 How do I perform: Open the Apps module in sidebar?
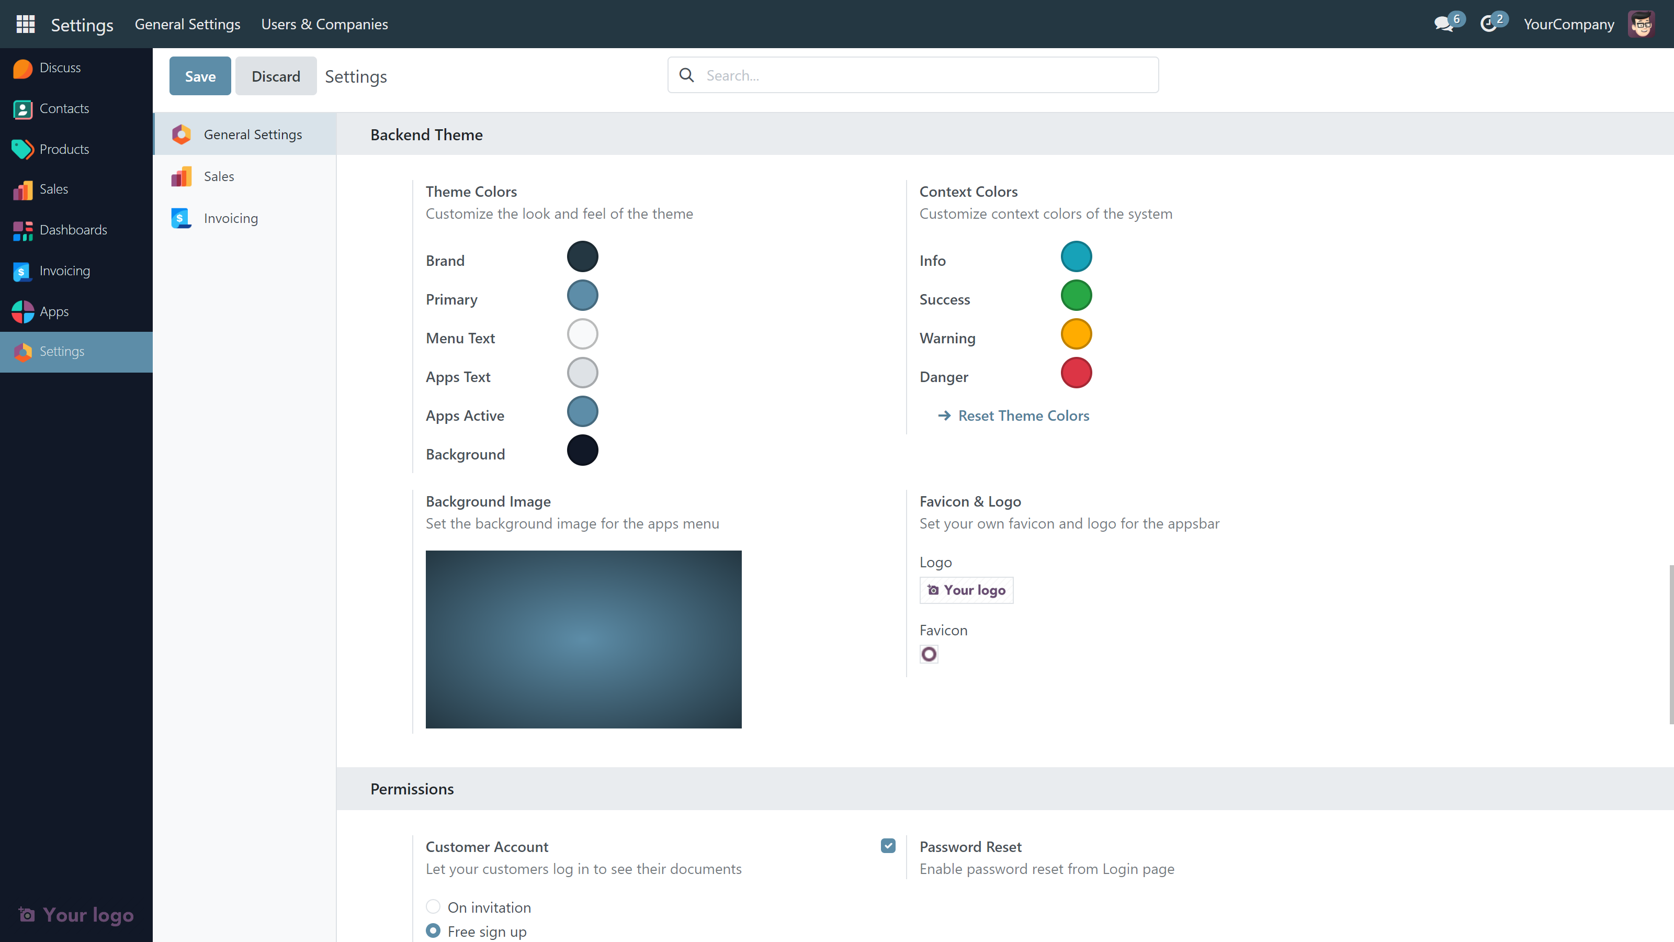click(x=54, y=311)
